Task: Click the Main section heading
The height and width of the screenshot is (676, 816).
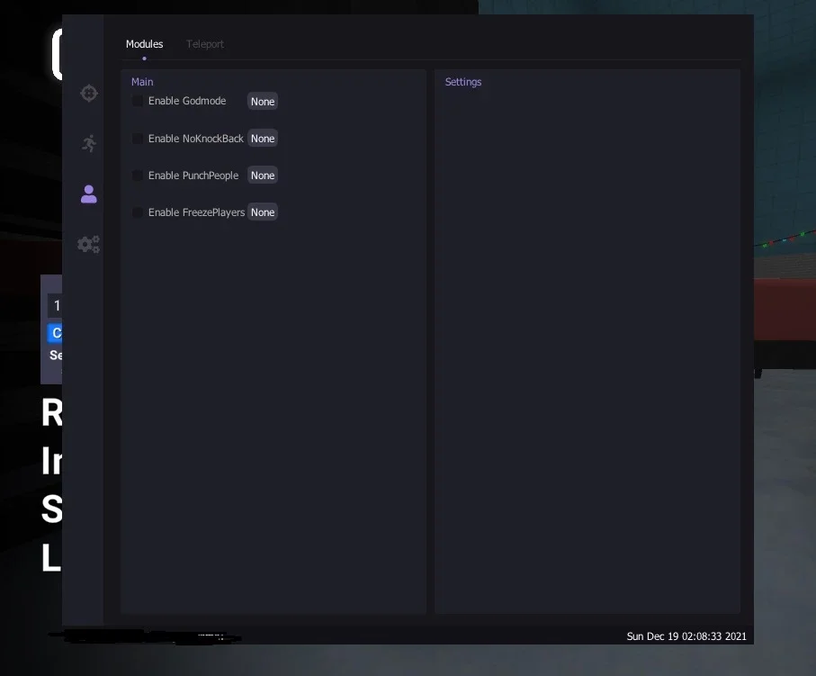Action: pyautogui.click(x=142, y=82)
